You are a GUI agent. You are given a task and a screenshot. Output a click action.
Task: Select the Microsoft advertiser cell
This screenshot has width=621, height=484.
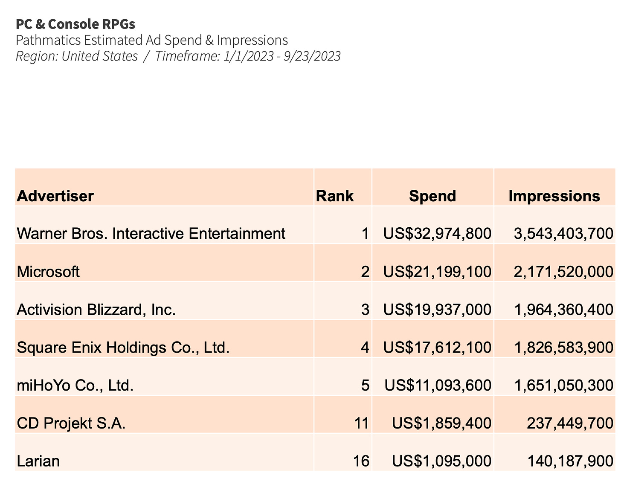[x=48, y=272]
